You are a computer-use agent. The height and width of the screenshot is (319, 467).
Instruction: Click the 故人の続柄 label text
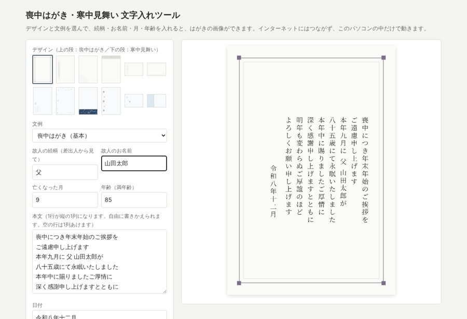pyautogui.click(x=63, y=155)
